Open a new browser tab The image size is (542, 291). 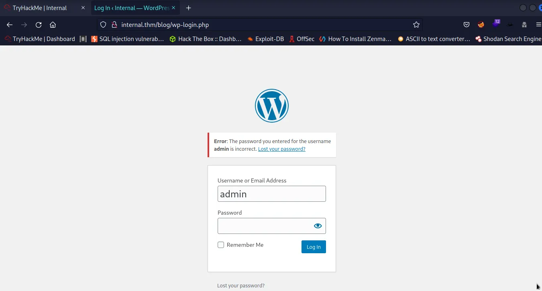click(x=188, y=8)
